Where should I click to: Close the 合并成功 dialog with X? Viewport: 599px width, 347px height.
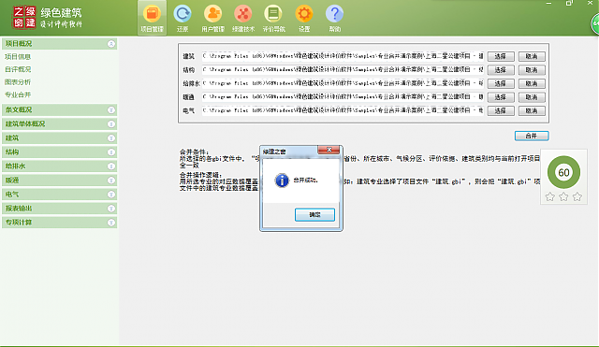click(x=329, y=150)
